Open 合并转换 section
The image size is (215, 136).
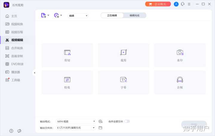click(x=14, y=48)
